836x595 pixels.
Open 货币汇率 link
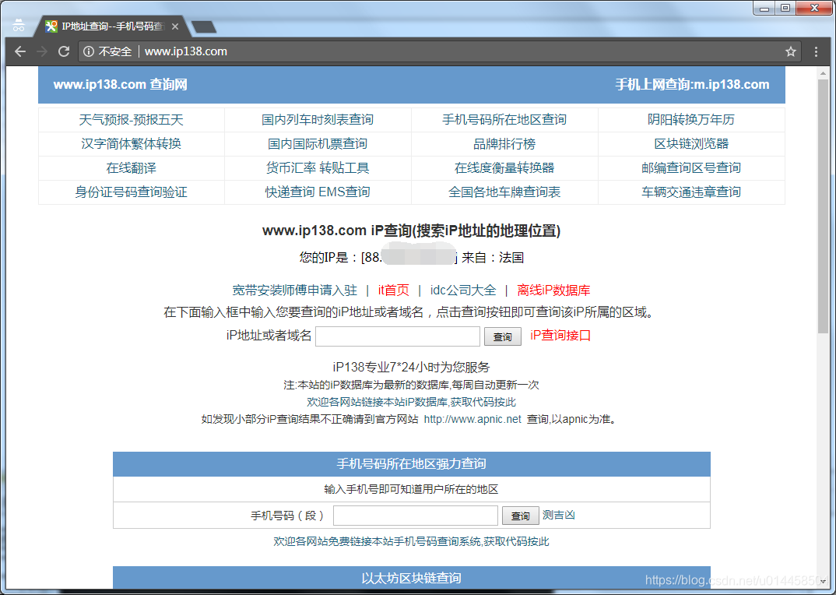291,168
